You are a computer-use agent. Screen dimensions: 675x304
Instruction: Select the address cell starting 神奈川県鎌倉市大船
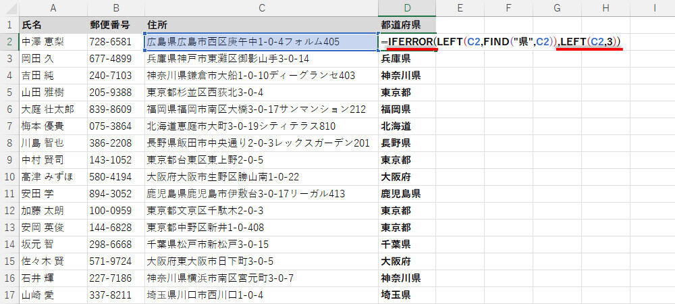[x=262, y=76]
